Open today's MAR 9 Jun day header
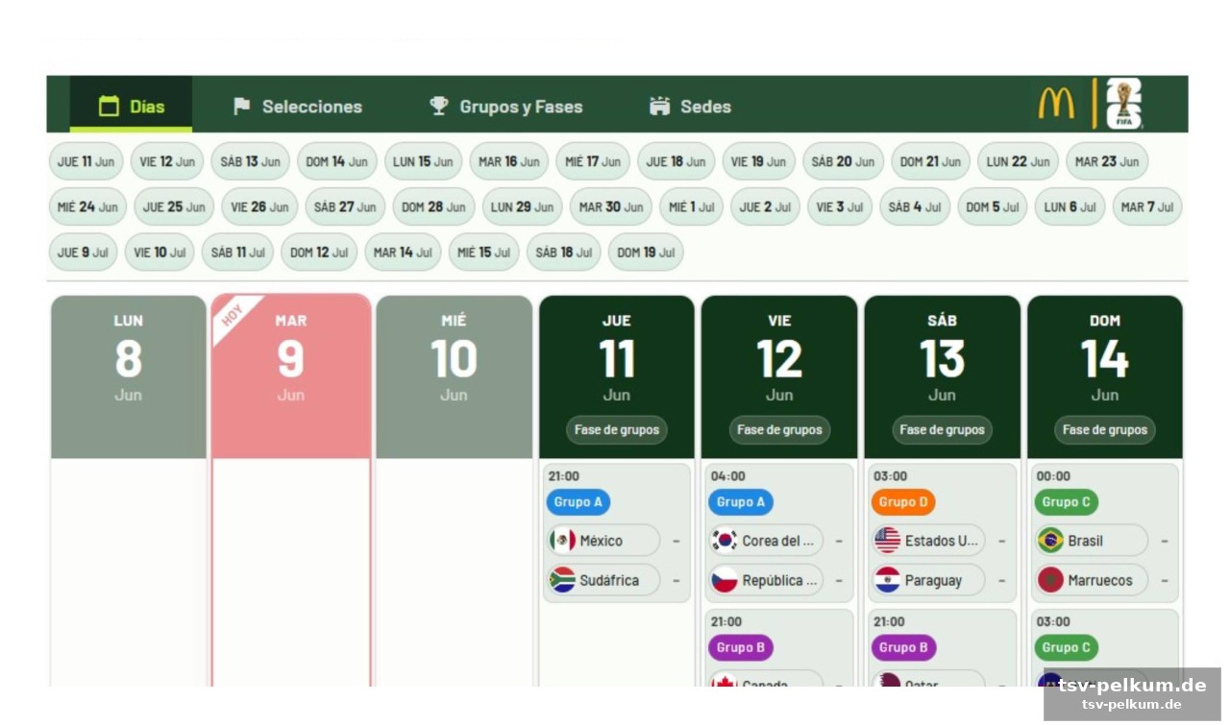 (x=291, y=376)
